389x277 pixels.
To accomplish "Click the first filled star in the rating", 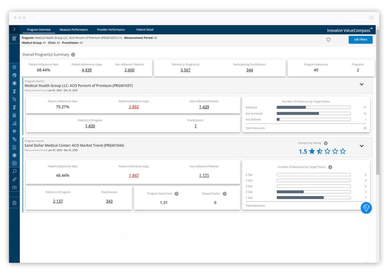I will (x=312, y=151).
